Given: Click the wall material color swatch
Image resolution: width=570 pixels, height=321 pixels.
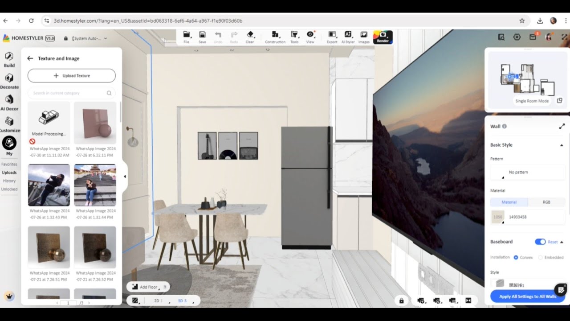Looking at the screenshot, I should pyautogui.click(x=497, y=217).
